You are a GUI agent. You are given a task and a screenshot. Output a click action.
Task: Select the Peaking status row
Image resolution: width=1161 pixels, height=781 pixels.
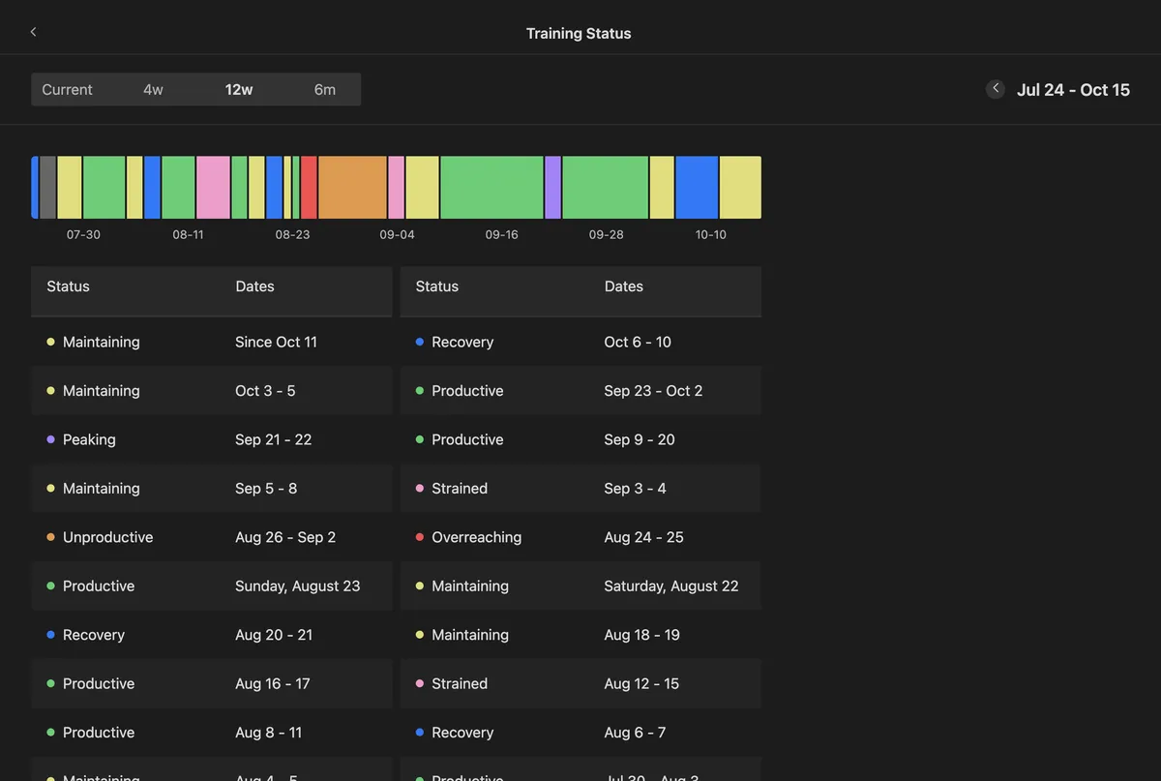[x=211, y=439]
